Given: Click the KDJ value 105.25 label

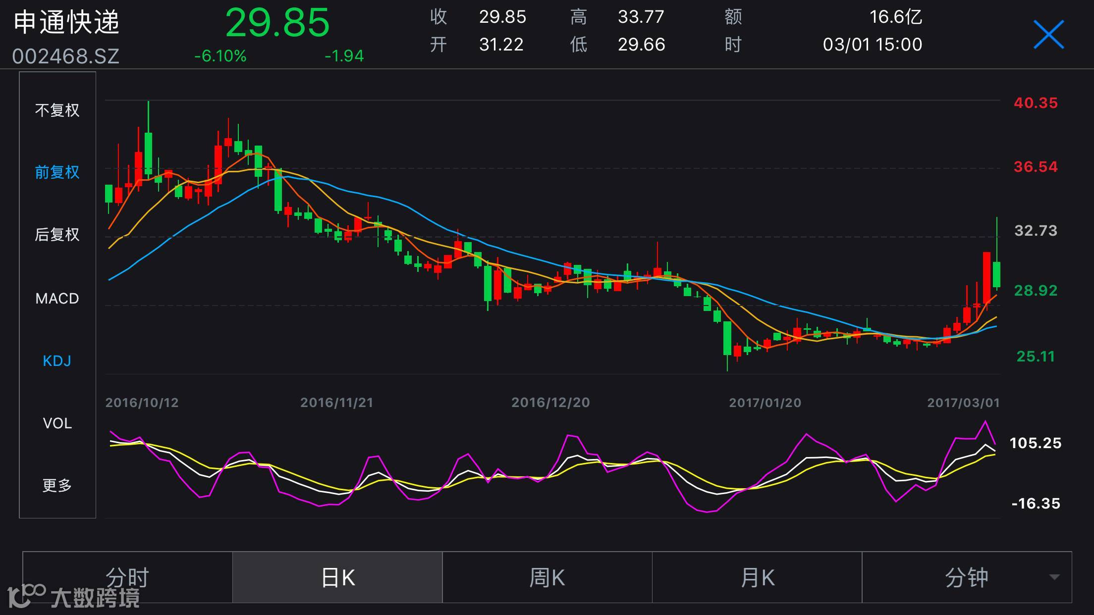Looking at the screenshot, I should (1035, 443).
